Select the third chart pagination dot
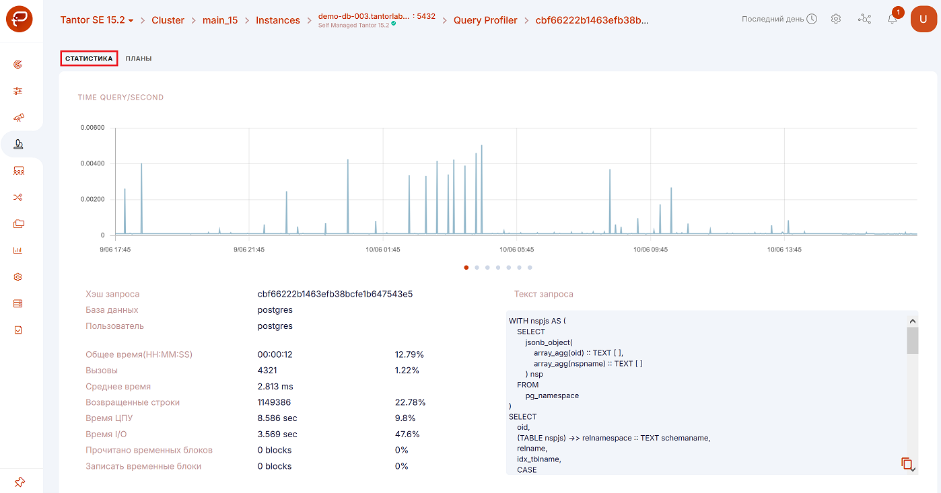This screenshot has height=493, width=941. pos(487,268)
